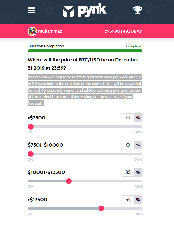
Task: Click the Rubik's cube avatar
Action: coord(32,31)
